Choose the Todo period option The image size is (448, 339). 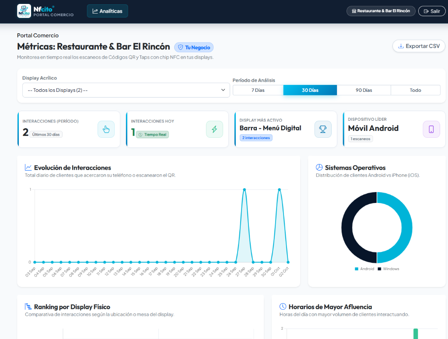416,90
